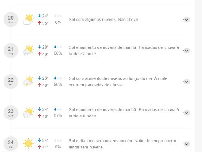Image resolution: width=202 pixels, height=152 pixels.
Task: Select the 20 dom date circle
Action: [11, 19]
